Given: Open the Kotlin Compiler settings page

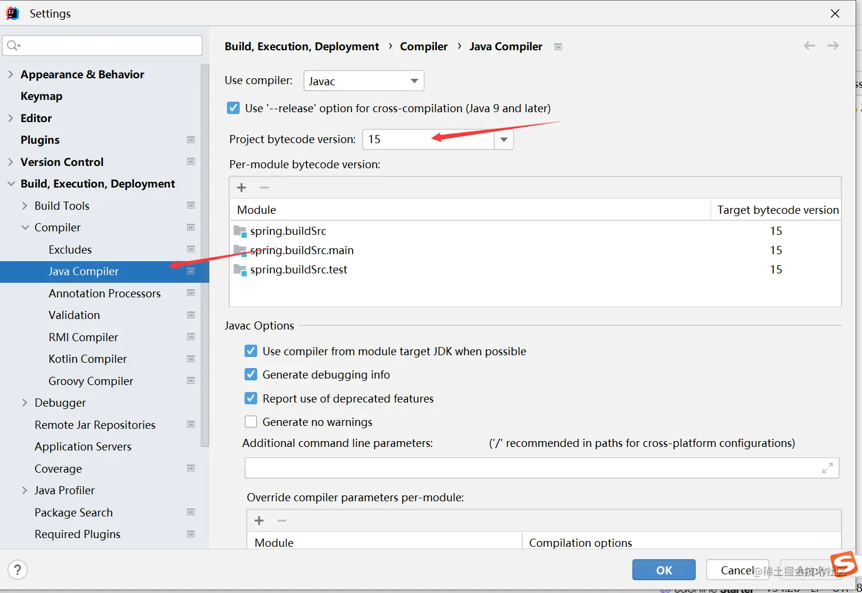Looking at the screenshot, I should [88, 359].
